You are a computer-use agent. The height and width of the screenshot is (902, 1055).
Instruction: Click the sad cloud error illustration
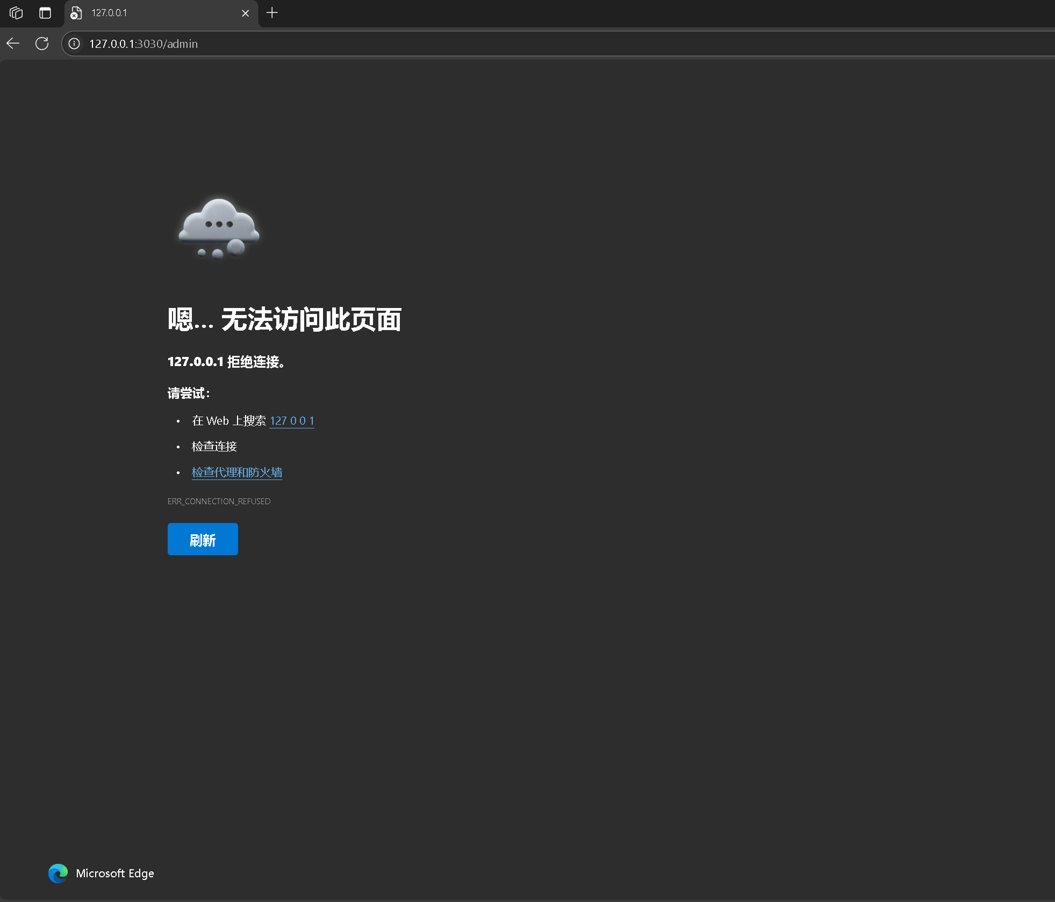pos(218,228)
